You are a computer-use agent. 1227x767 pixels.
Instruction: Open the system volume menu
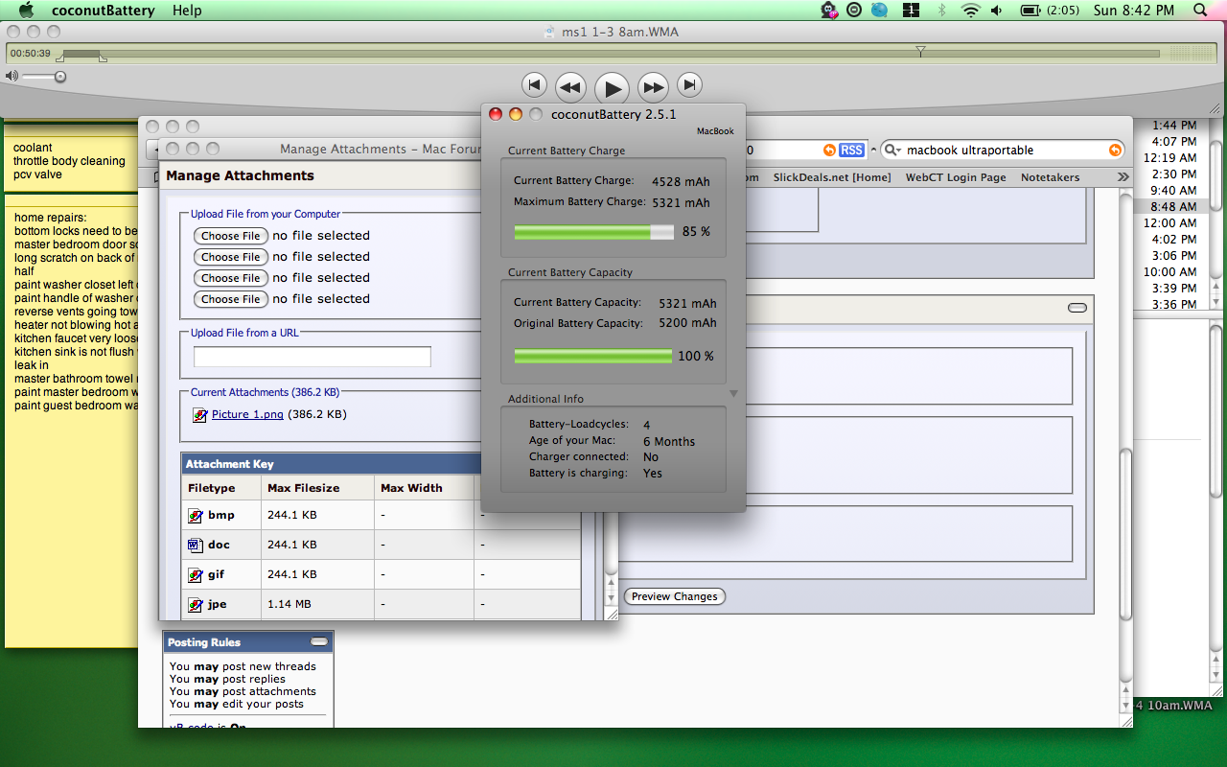click(997, 11)
